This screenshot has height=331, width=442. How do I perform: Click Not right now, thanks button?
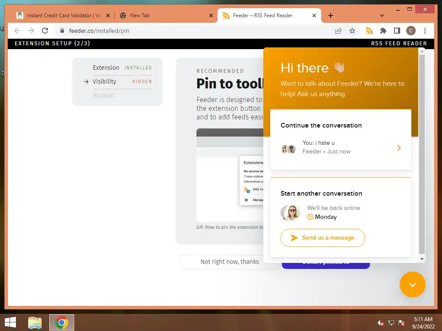[x=230, y=262]
